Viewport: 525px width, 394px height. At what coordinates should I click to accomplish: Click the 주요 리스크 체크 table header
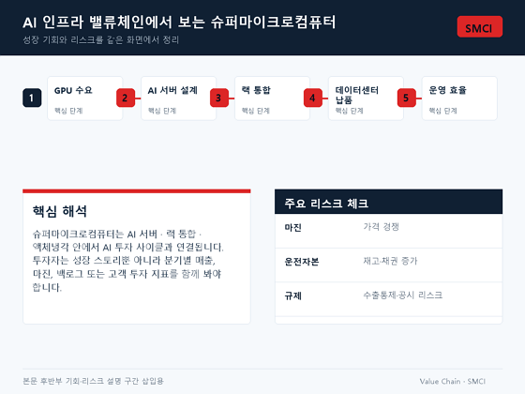pyautogui.click(x=388, y=202)
